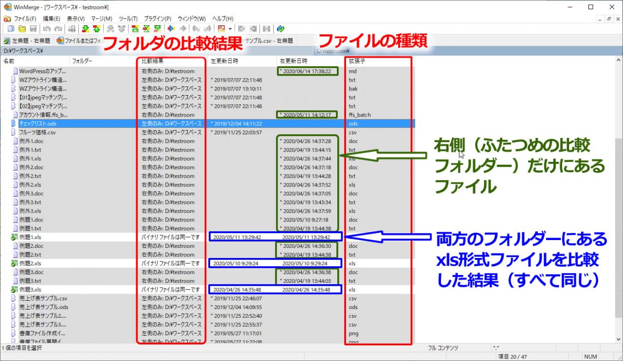Image resolution: width=623 pixels, height=361 pixels.
Task: Click the xls icon beside 例題2.xls
Action: [x=14, y=263]
